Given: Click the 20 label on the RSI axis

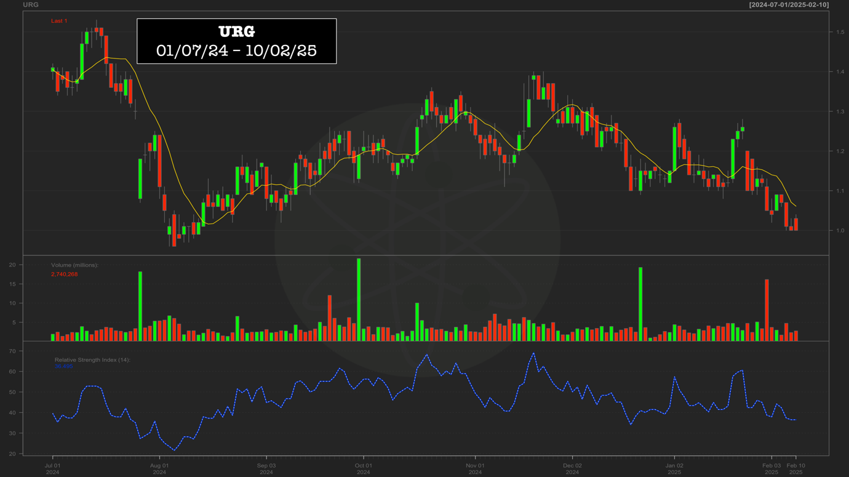Looking at the screenshot, I should pyautogui.click(x=13, y=454).
